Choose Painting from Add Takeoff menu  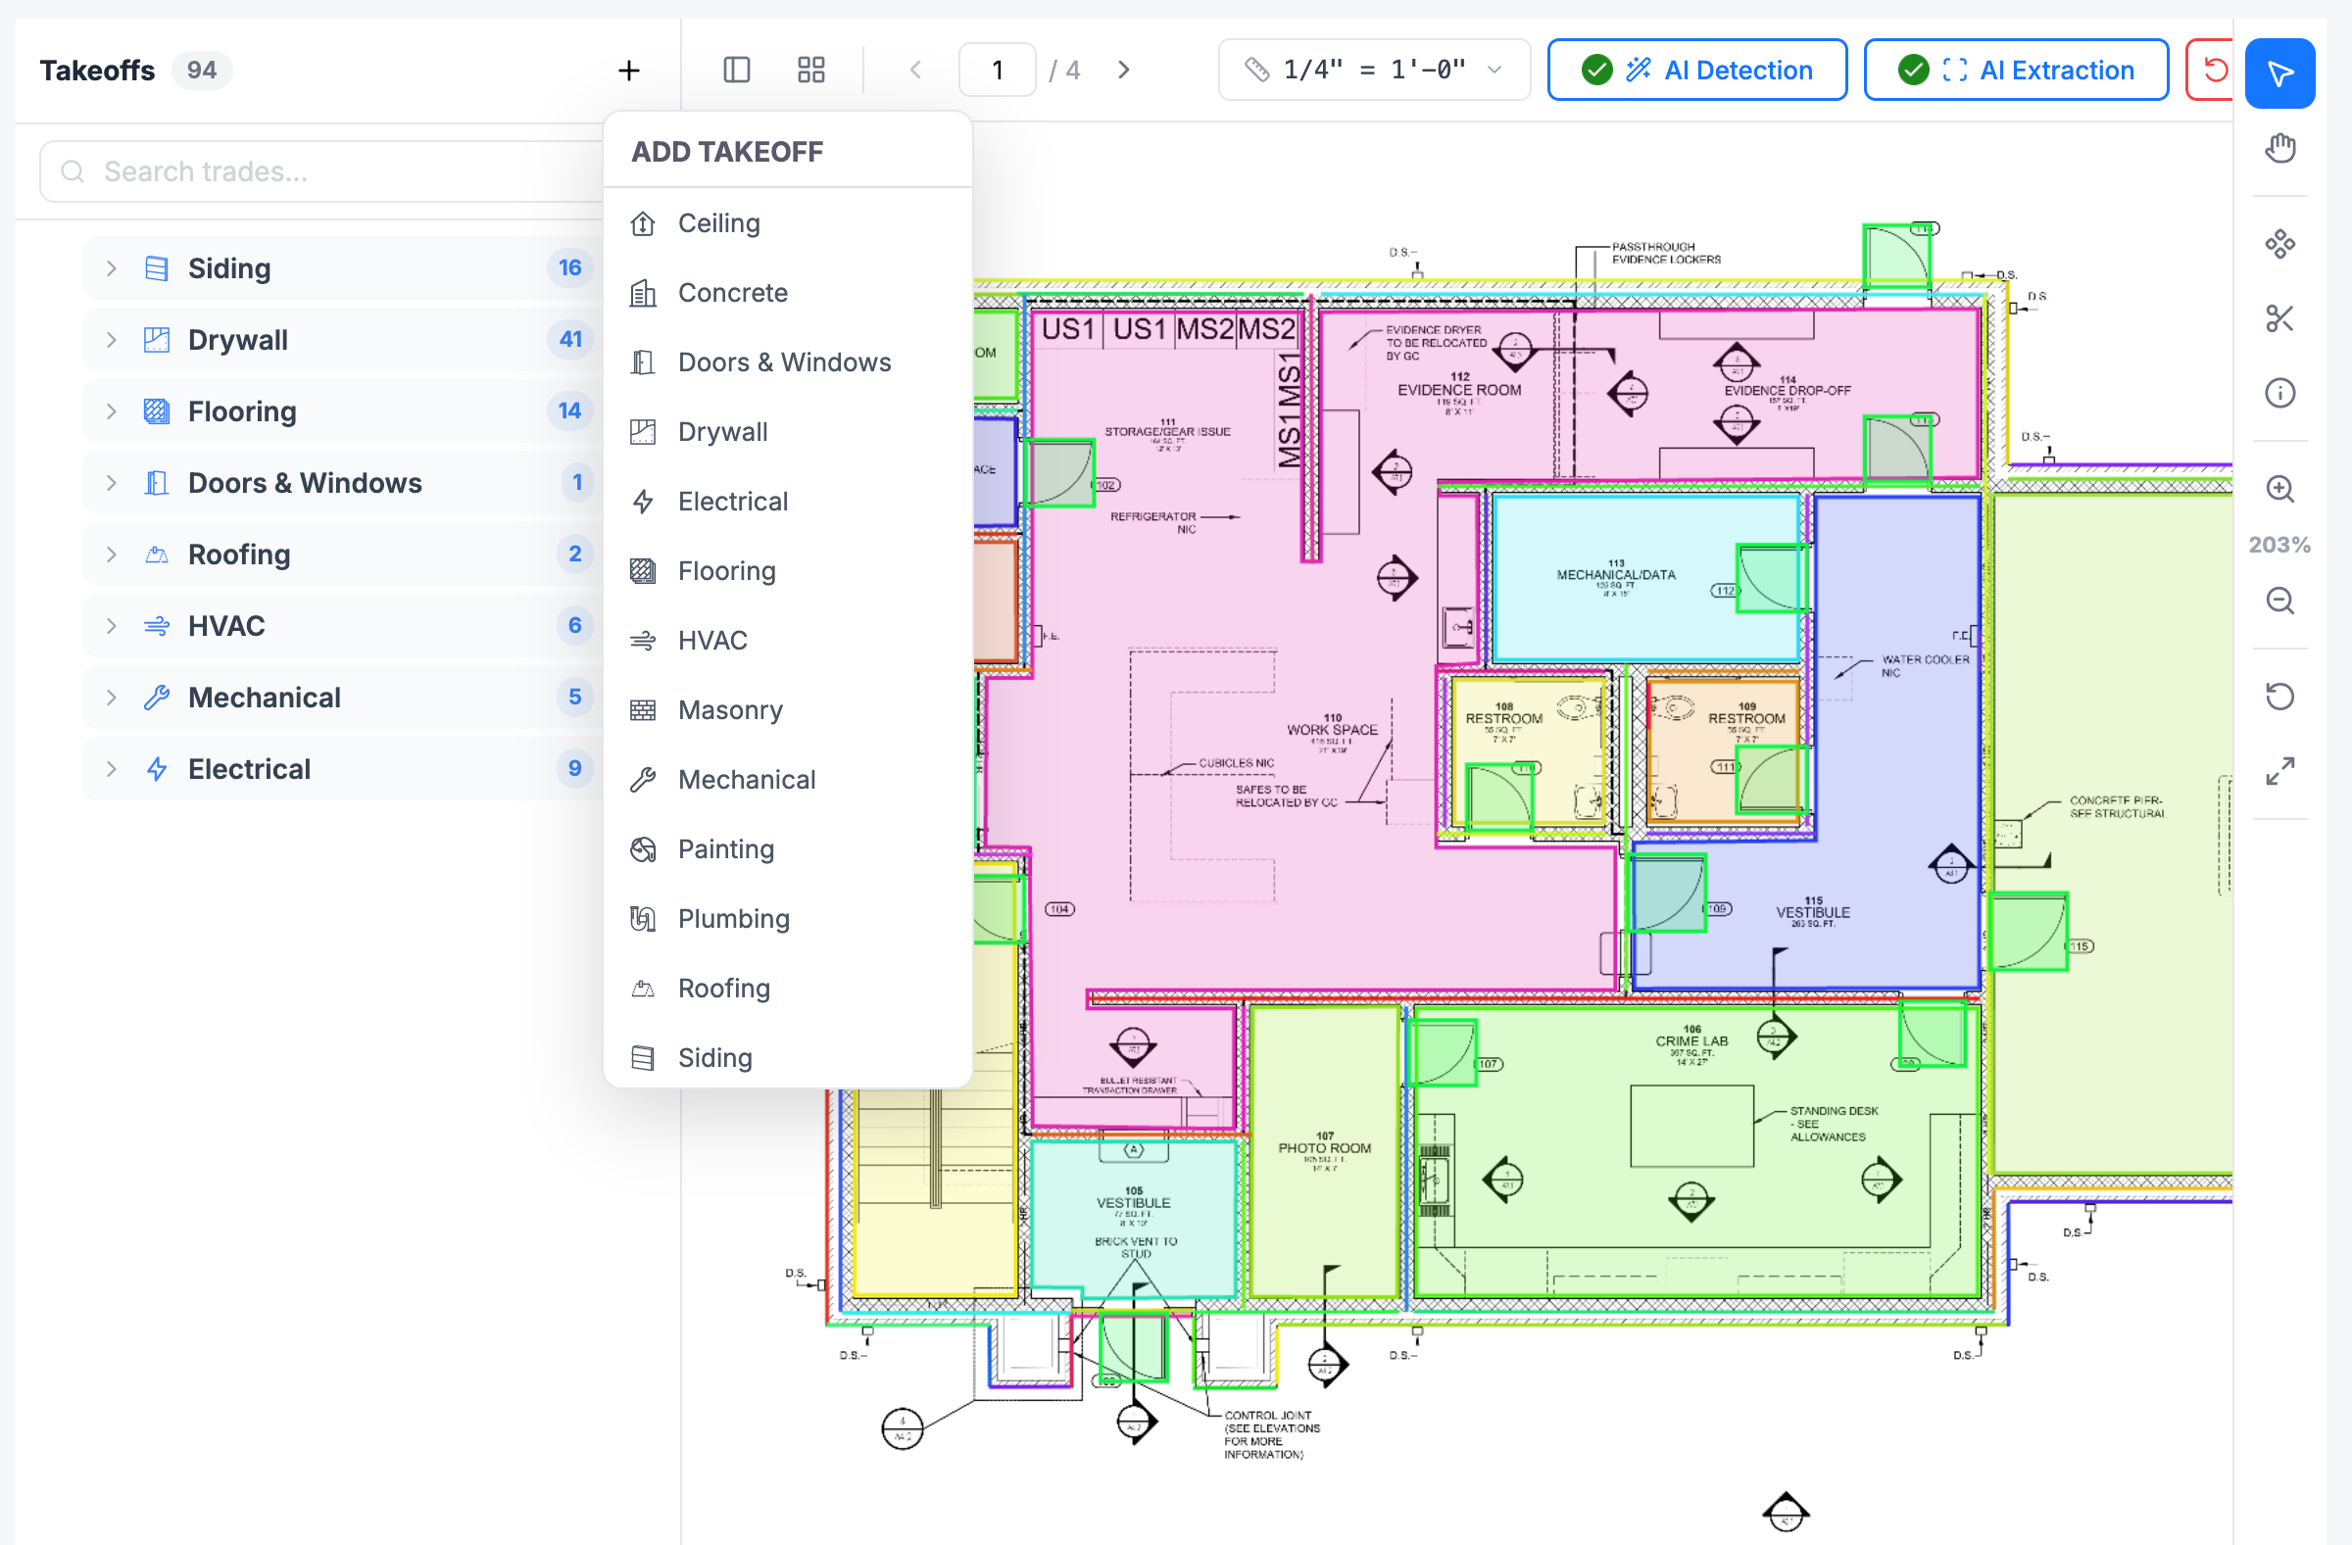click(x=788, y=849)
